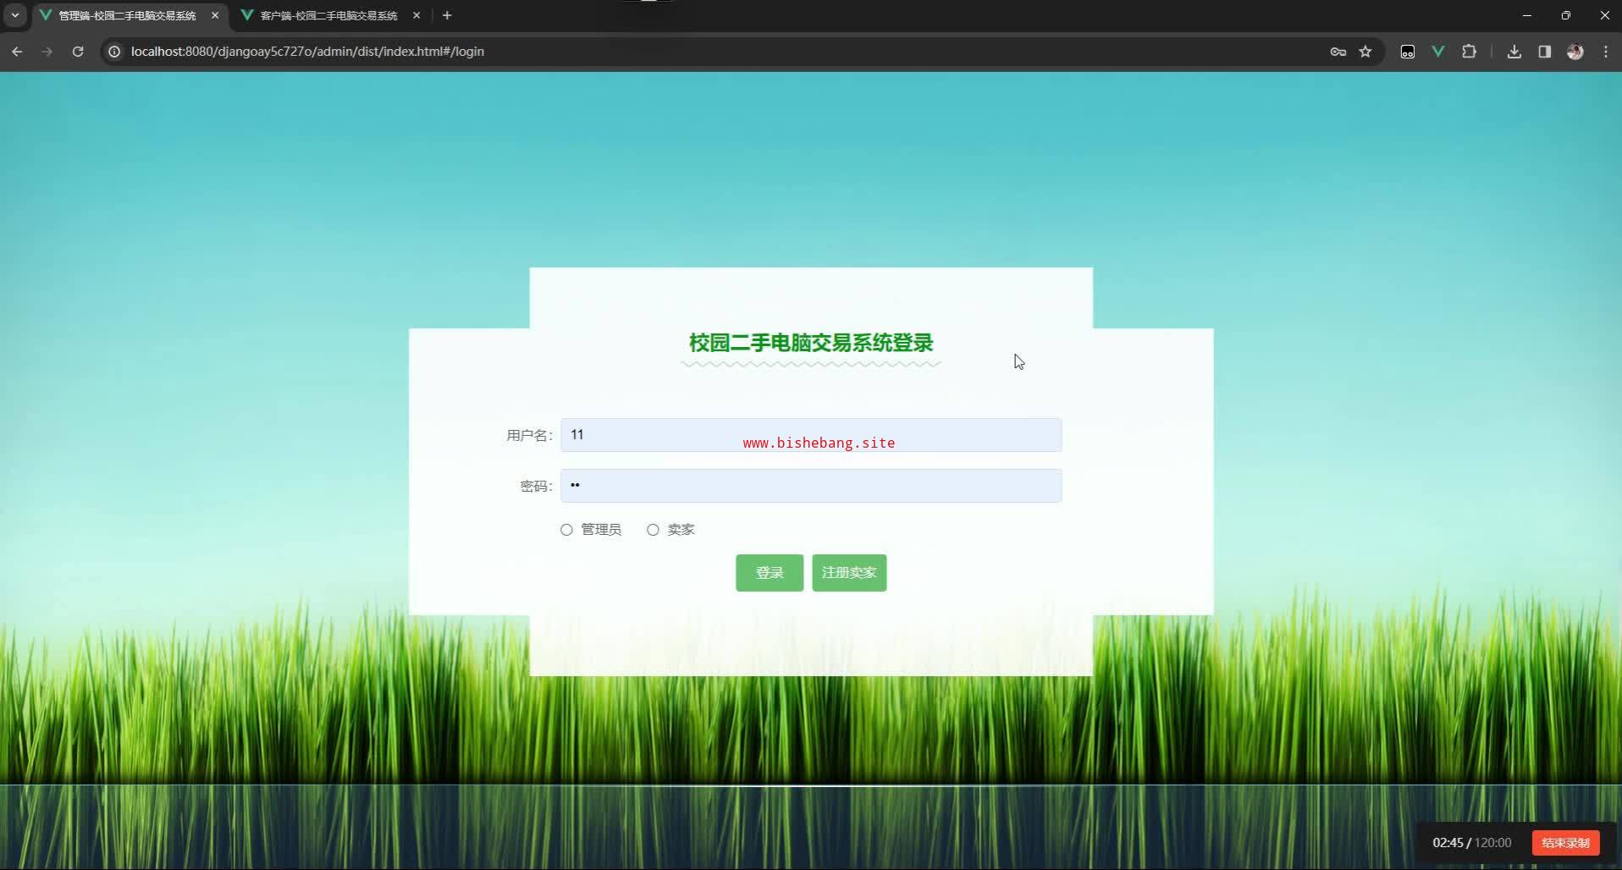1622x870 pixels.
Task: Open the saved passwords key icon
Action: point(1338,52)
